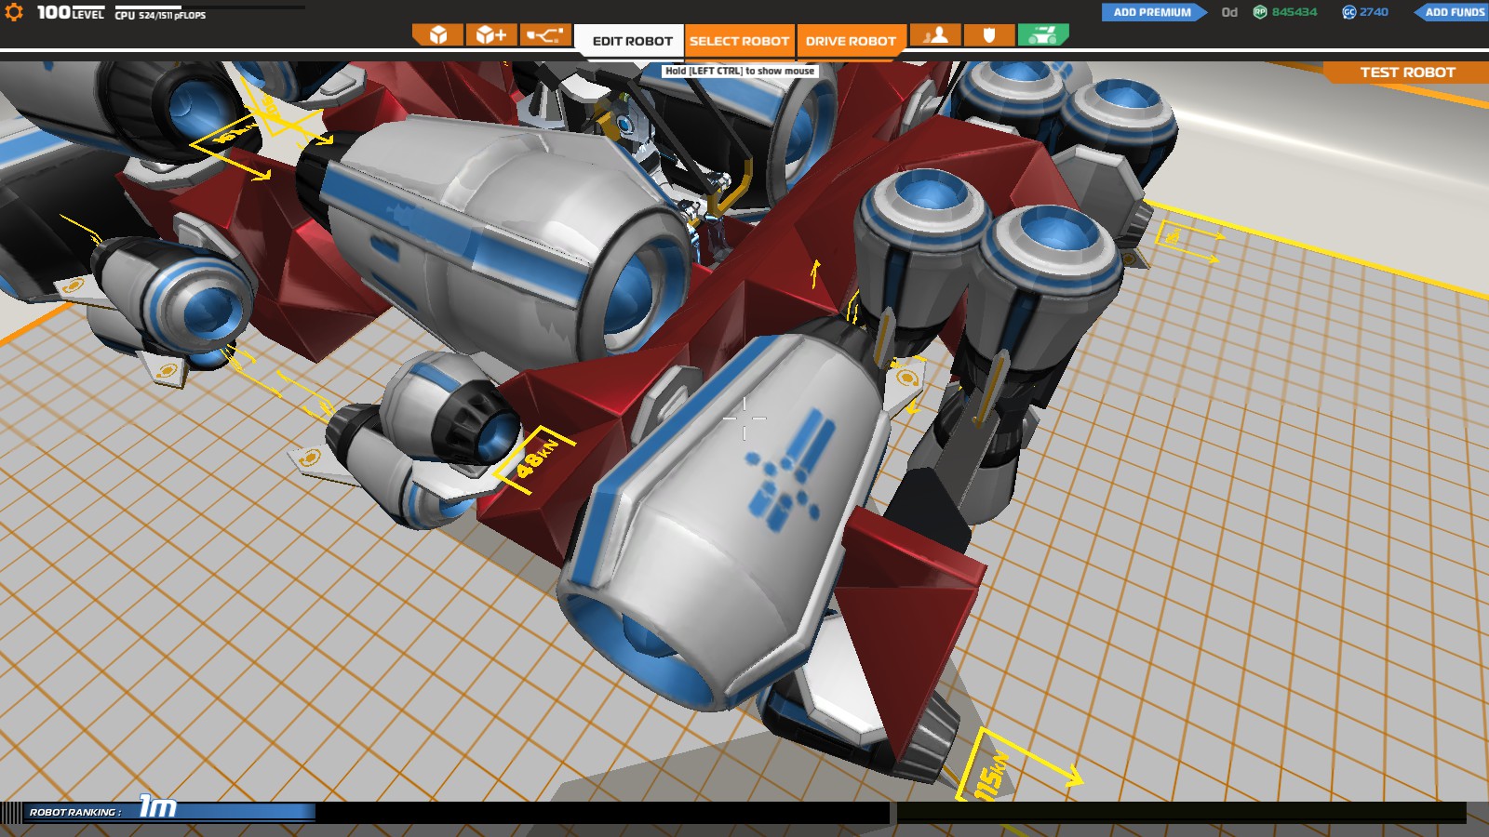Switch to the Edit Robot tab
Viewport: 1489px width, 837px height.
click(632, 41)
